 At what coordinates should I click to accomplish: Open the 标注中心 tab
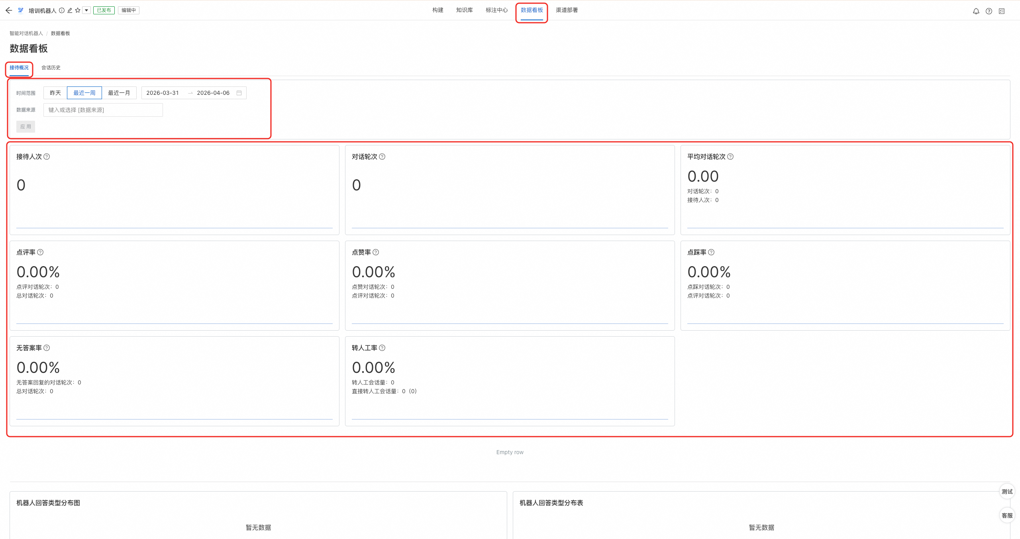point(497,10)
